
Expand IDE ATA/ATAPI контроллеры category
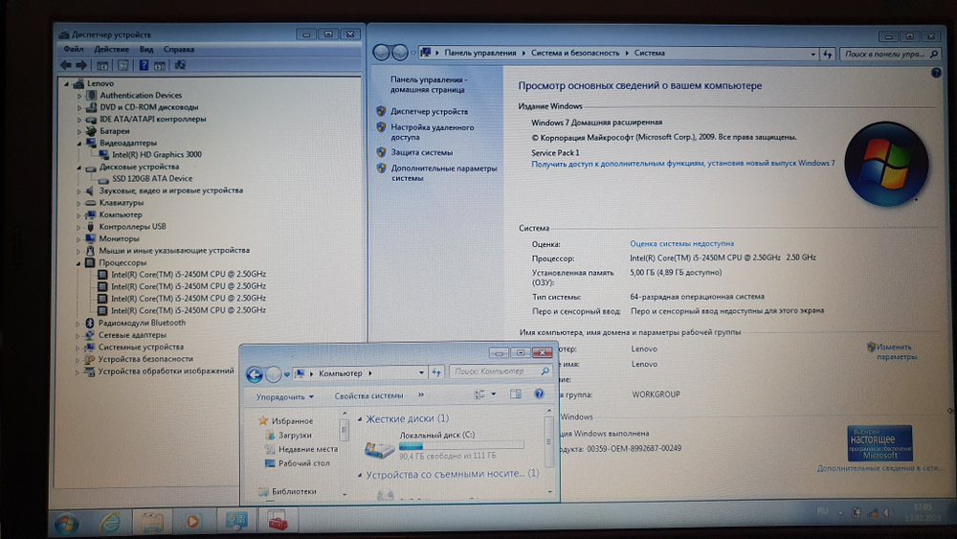tap(79, 119)
